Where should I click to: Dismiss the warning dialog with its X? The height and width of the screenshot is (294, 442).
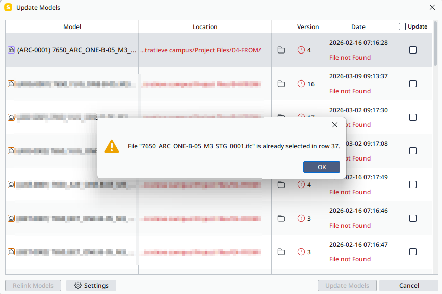click(334, 125)
